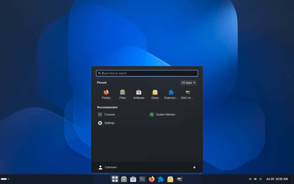Open Extensions from the Pinned apps
The height and width of the screenshot is (184, 294).
coord(171,94)
